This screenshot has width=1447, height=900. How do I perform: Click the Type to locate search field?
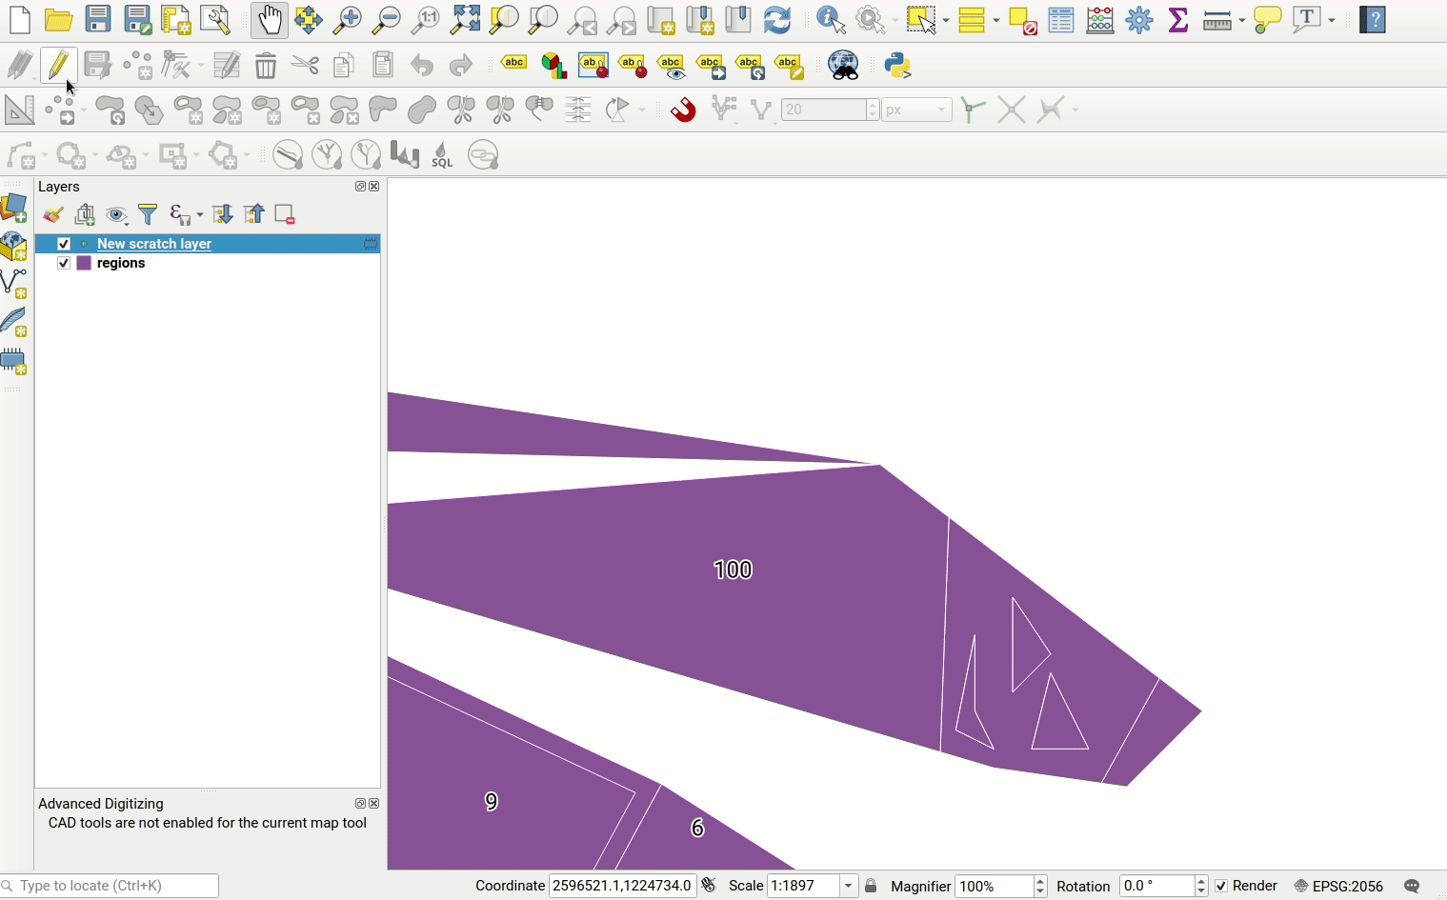point(114,887)
